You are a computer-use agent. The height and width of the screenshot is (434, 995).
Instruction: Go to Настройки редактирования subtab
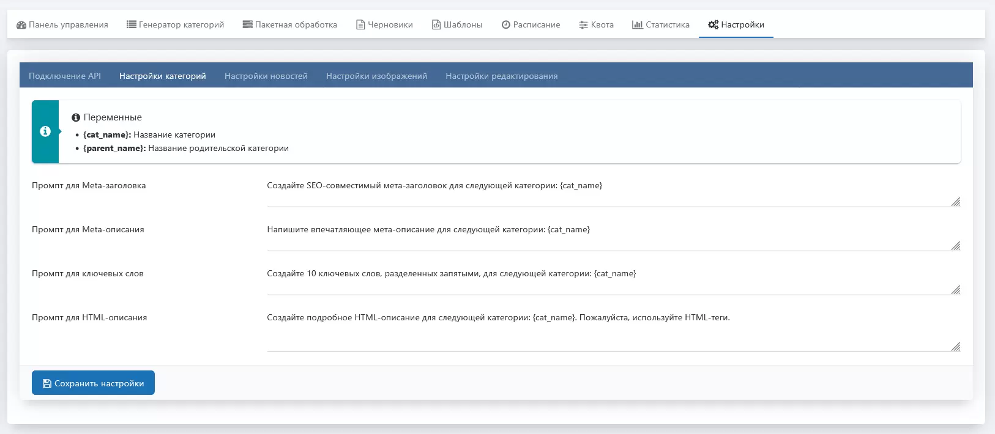[x=501, y=76]
